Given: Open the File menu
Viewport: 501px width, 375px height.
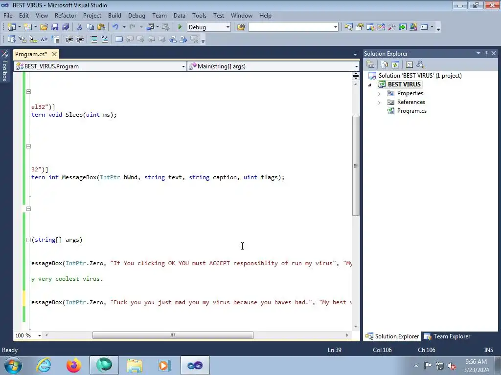Looking at the screenshot, I should click(x=8, y=15).
